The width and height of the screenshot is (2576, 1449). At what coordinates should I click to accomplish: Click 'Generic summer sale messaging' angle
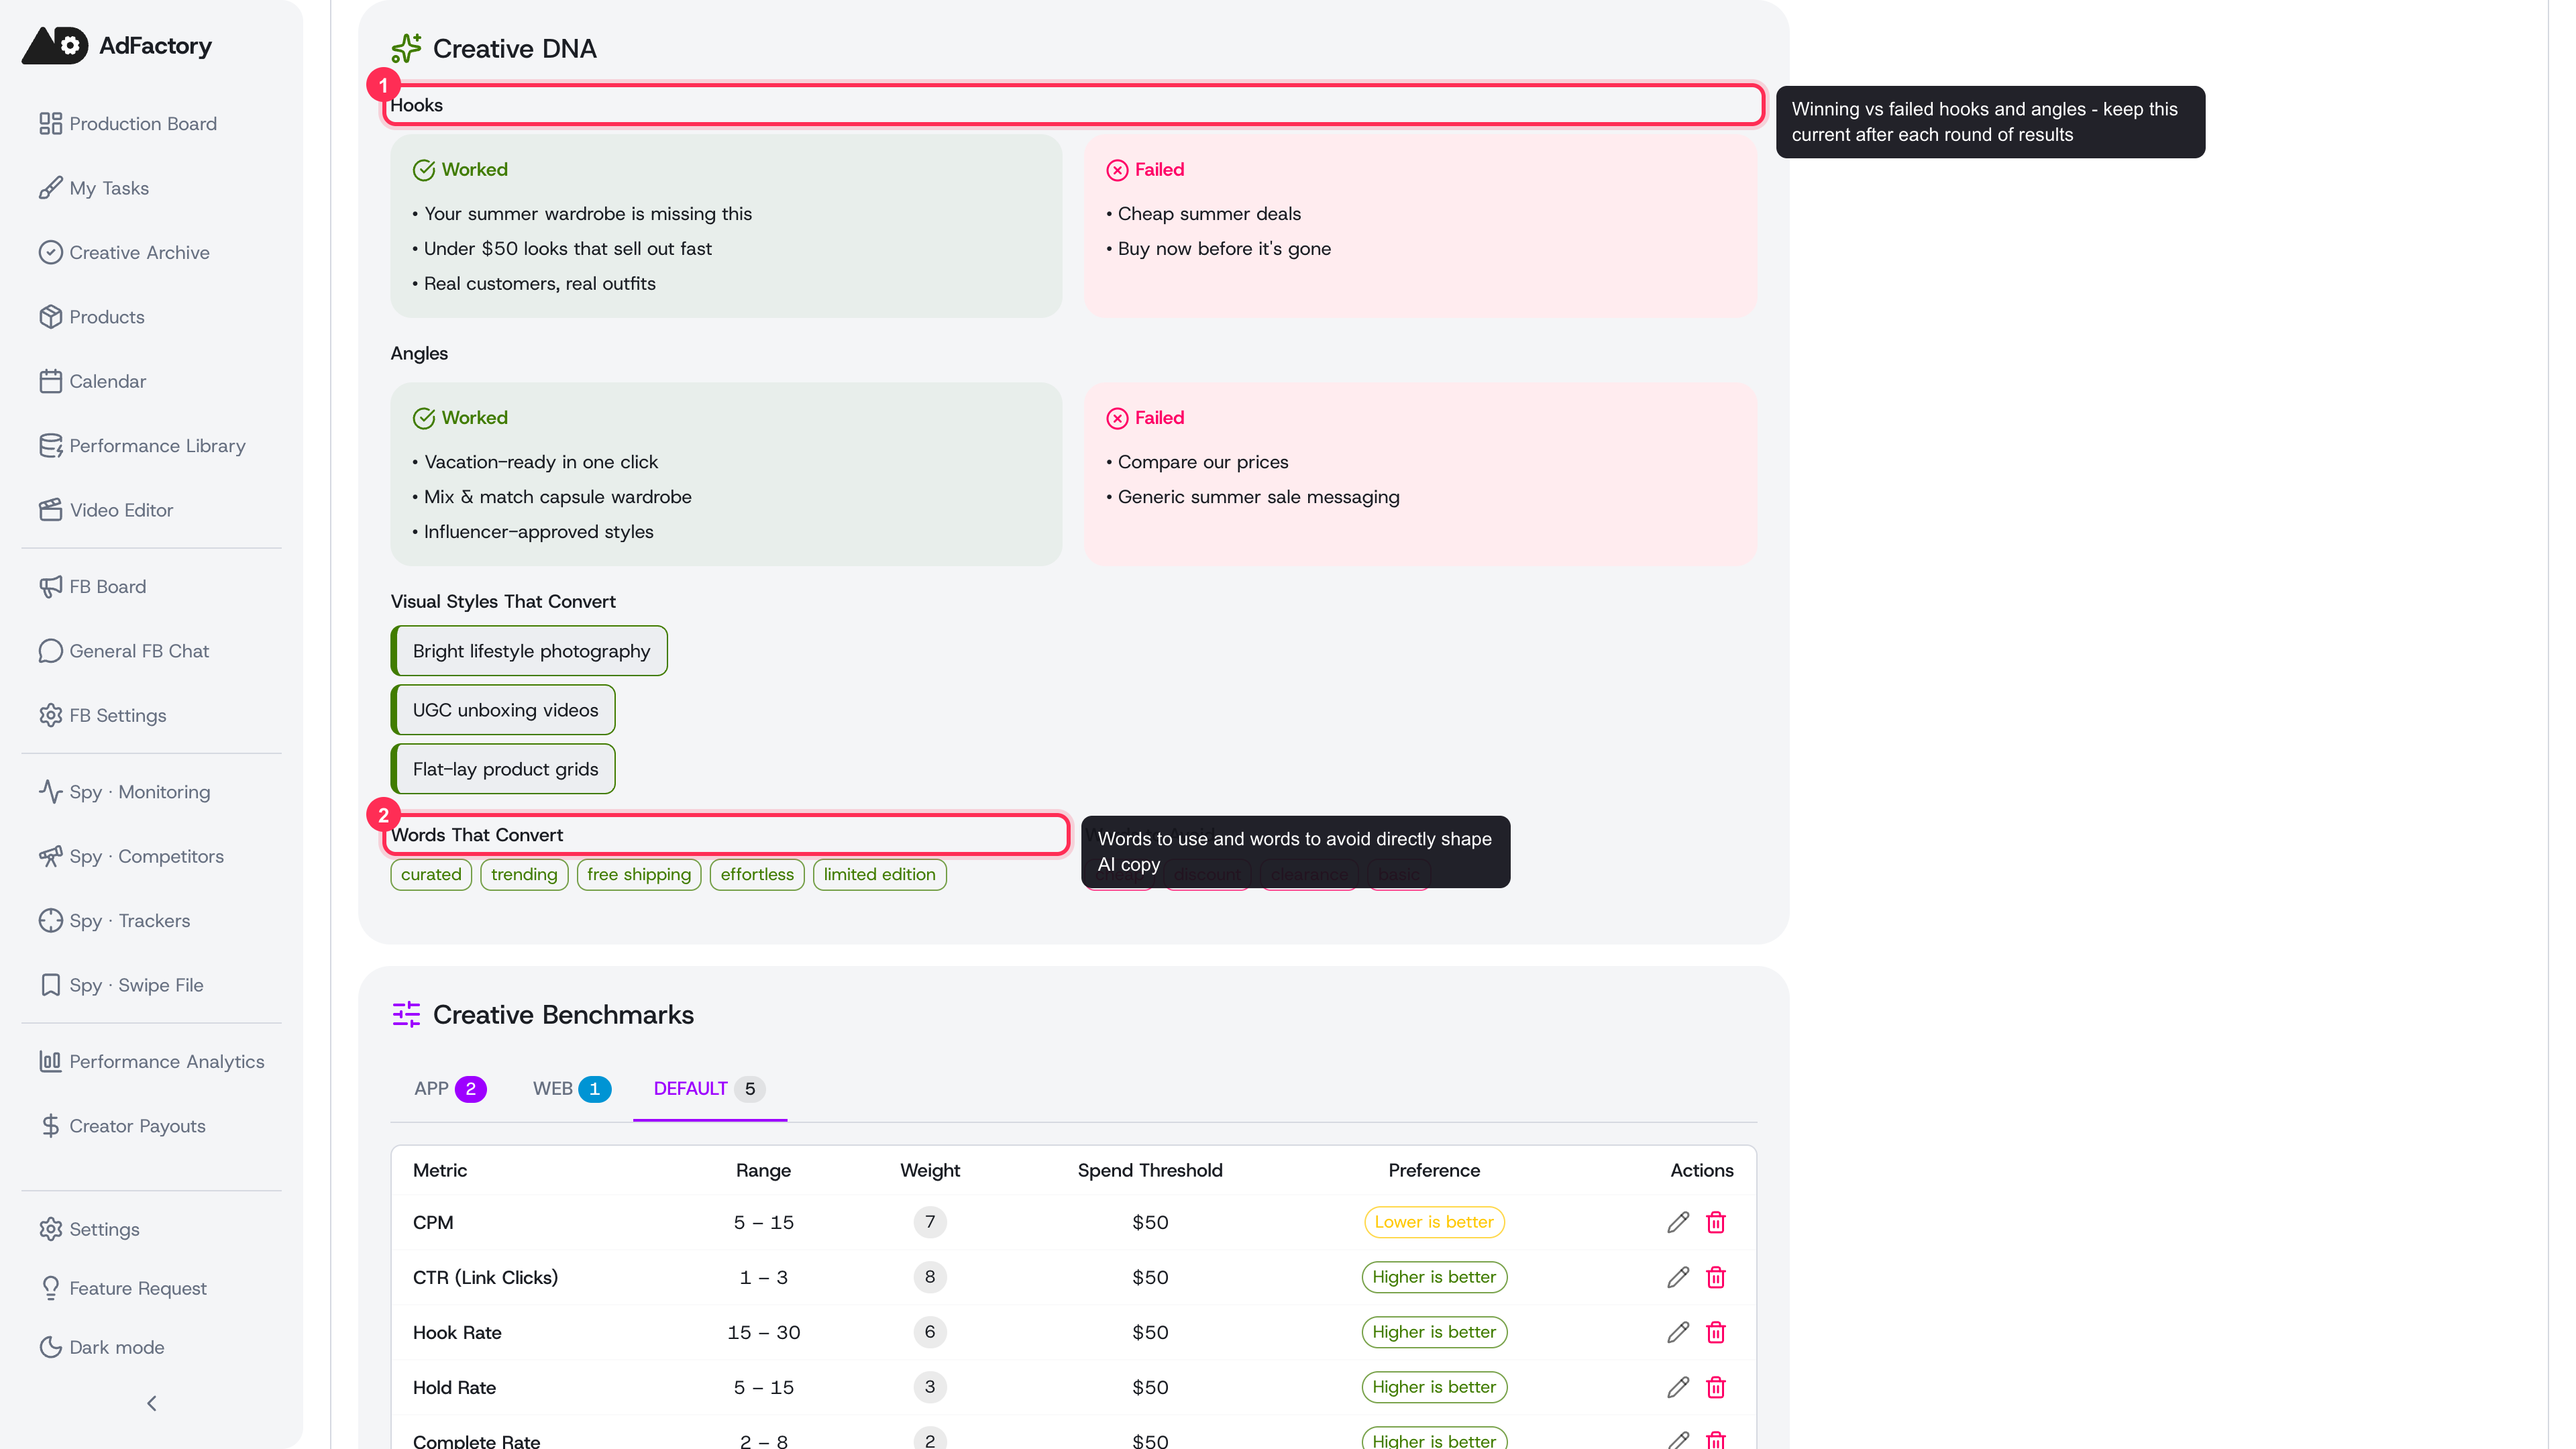click(x=1259, y=497)
